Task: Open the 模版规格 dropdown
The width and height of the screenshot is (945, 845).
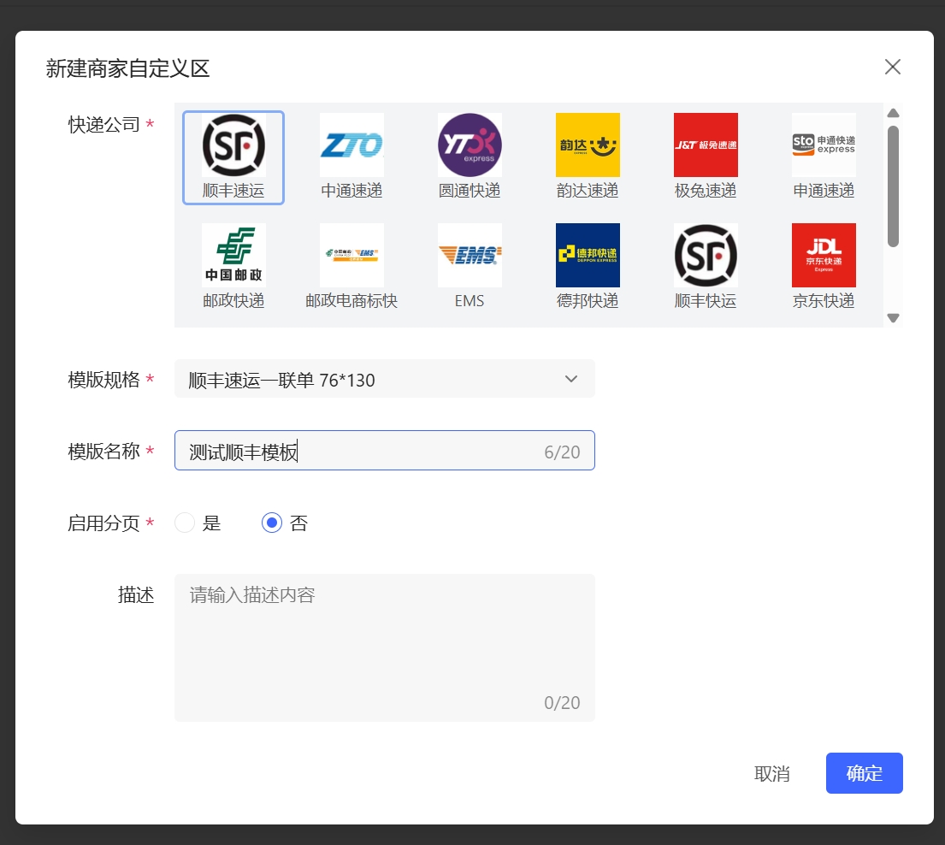Action: (x=385, y=379)
